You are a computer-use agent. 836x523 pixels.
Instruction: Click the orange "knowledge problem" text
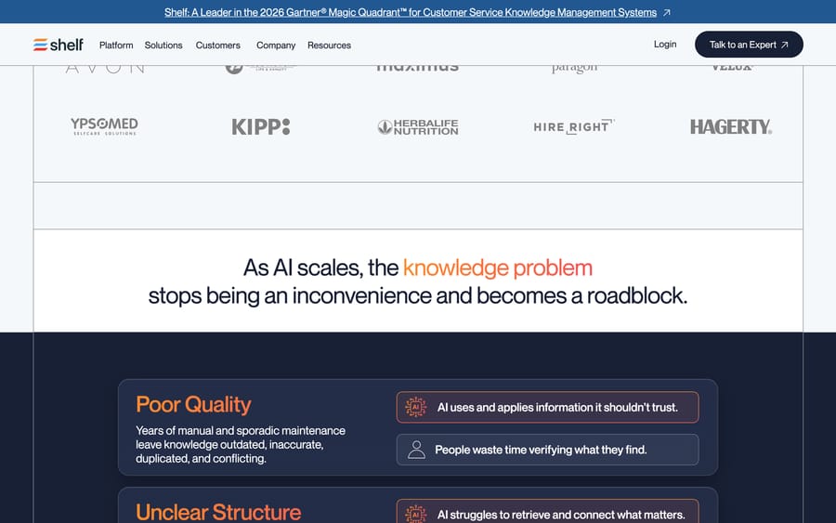[x=498, y=268]
